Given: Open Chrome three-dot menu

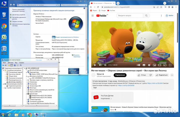Looking at the screenshot, I should click(176, 7).
